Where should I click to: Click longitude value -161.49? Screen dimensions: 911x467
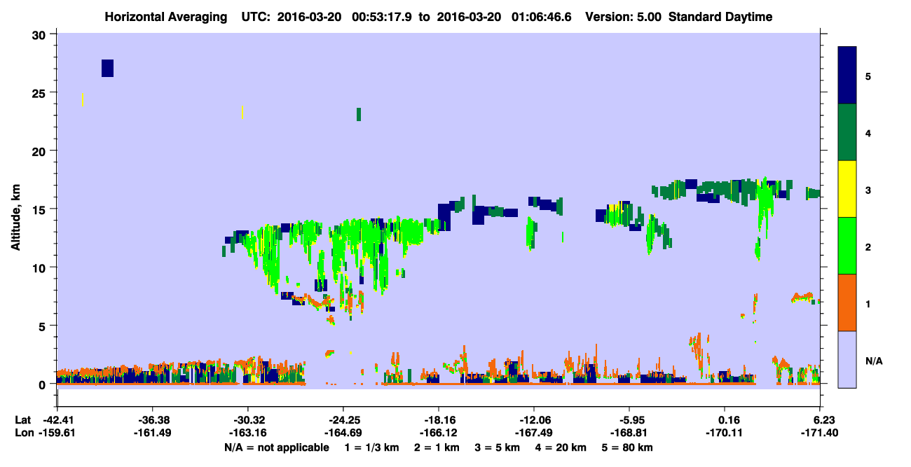(x=151, y=433)
